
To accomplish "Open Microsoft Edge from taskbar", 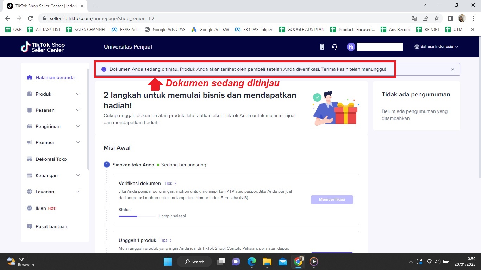I will point(251,262).
